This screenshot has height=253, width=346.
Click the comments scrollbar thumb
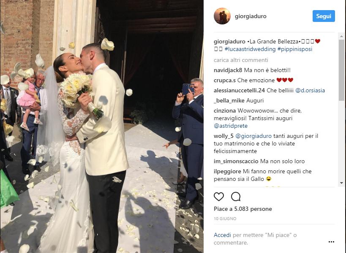pos(341,70)
